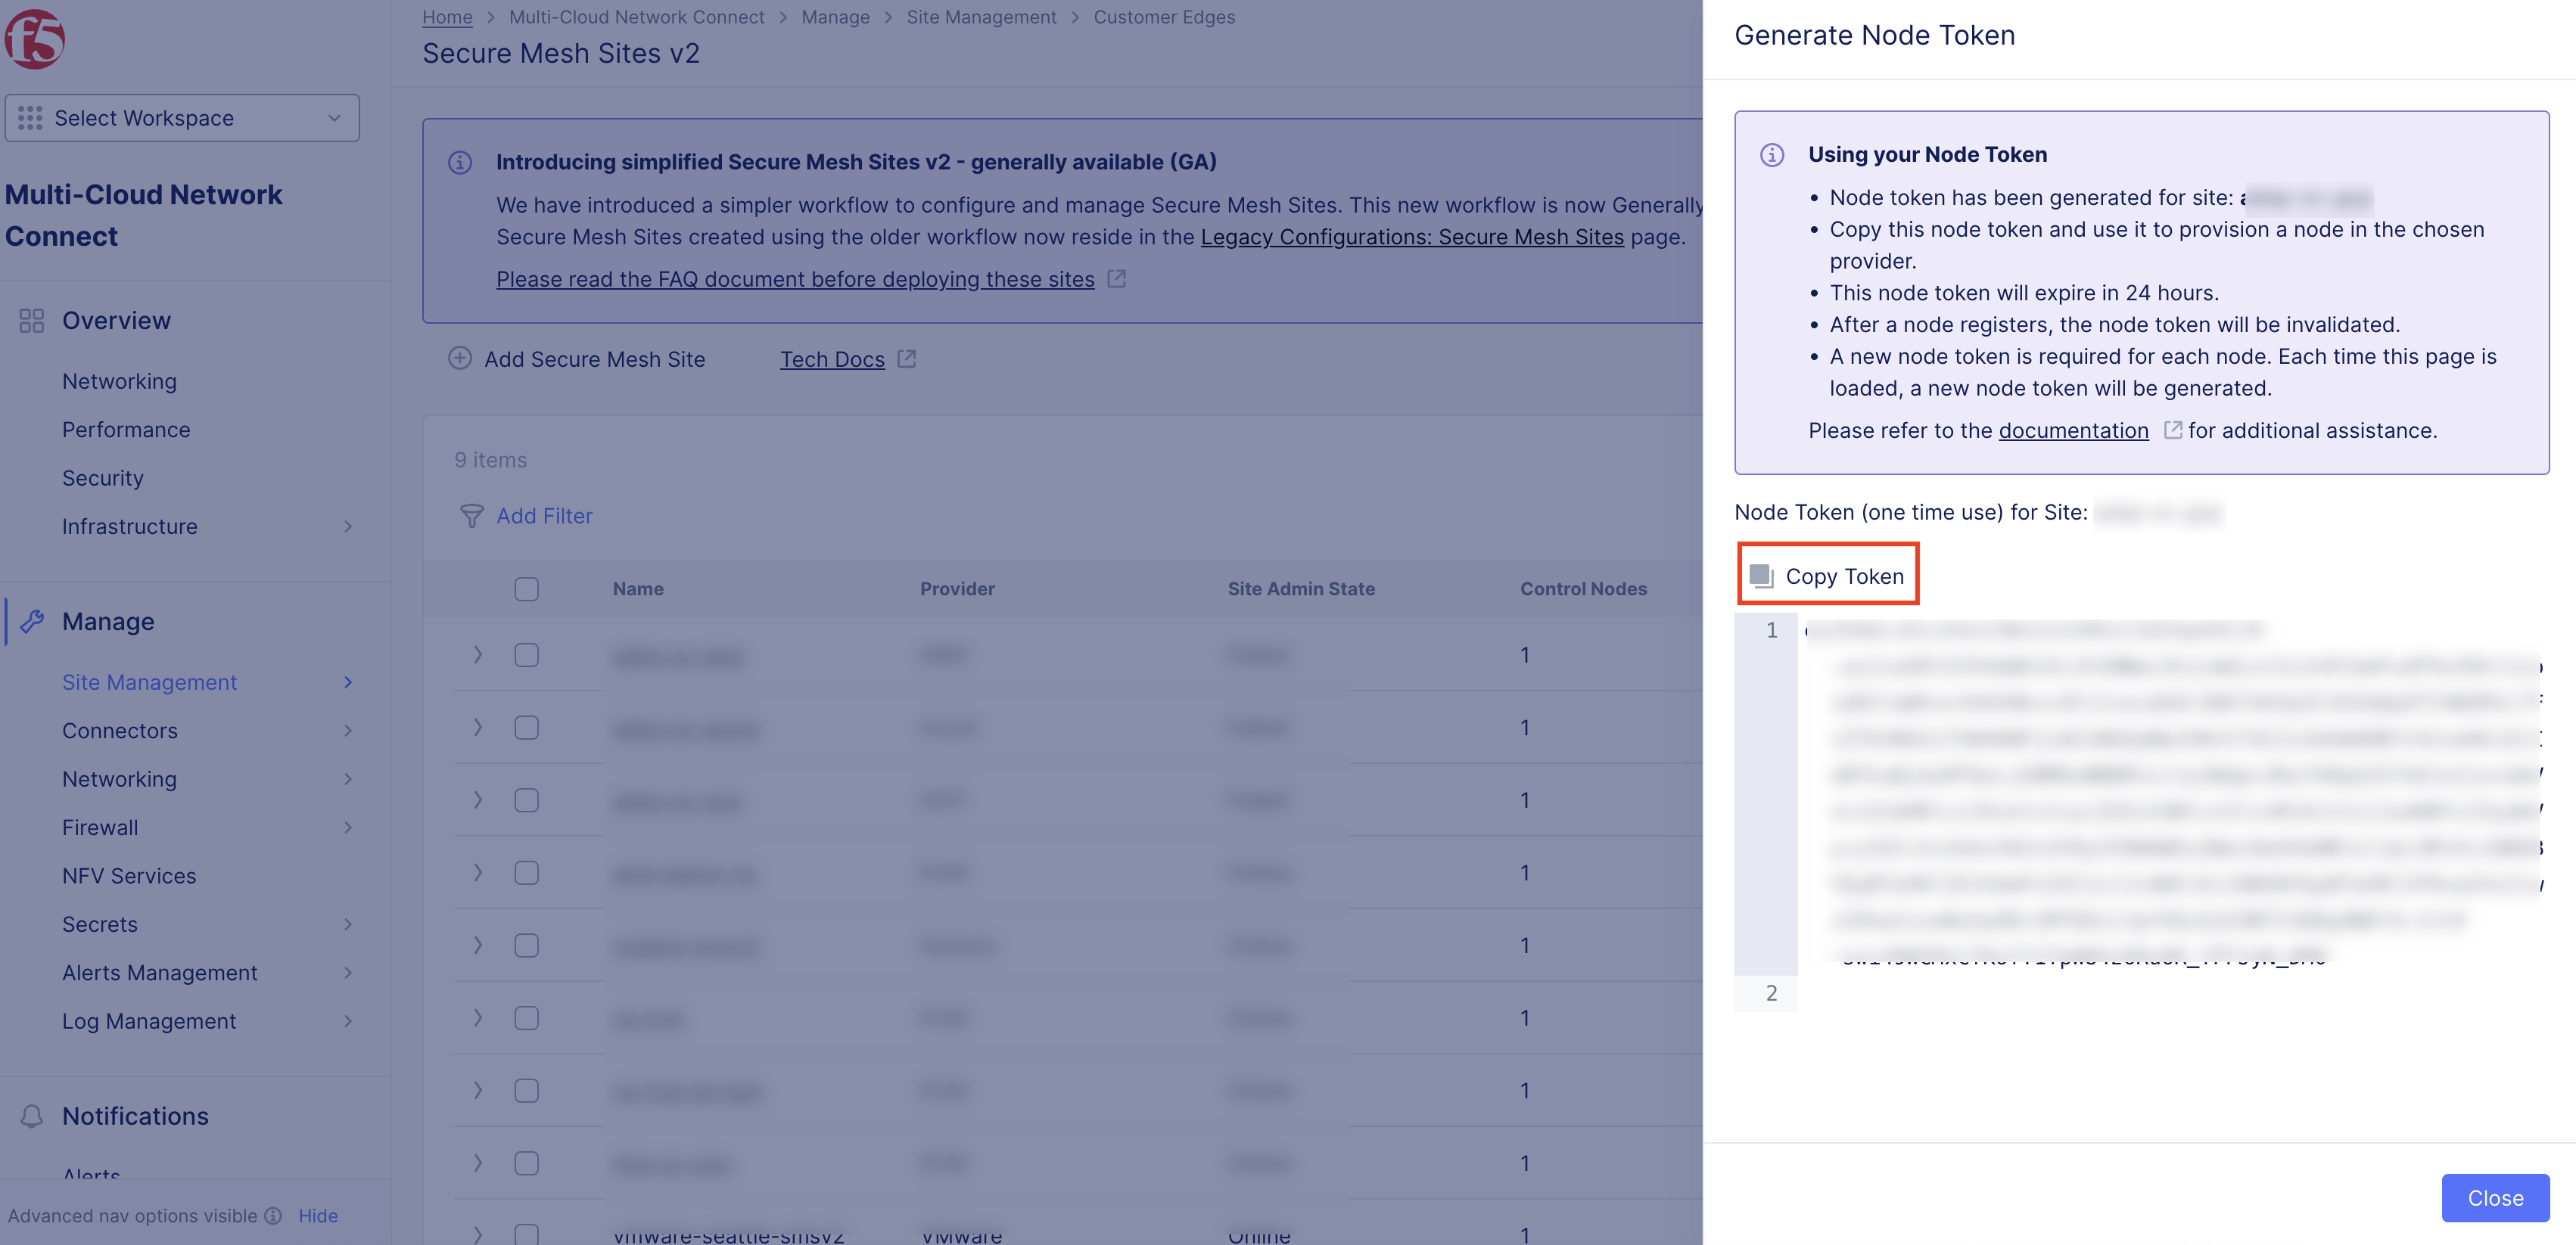Expand the Secrets submenu
This screenshot has height=1245, width=2576.
[348, 924]
